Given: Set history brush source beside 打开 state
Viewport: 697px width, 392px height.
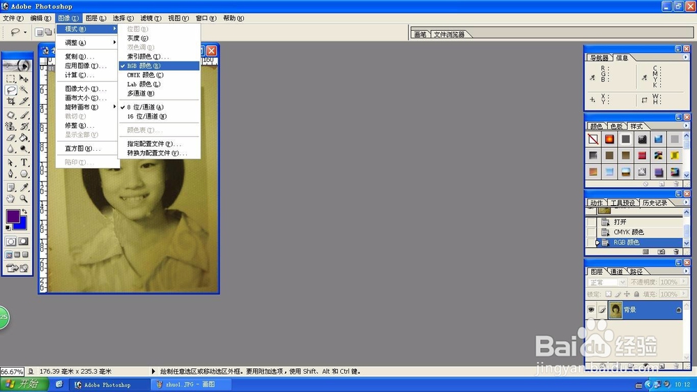Looking at the screenshot, I should (x=591, y=222).
